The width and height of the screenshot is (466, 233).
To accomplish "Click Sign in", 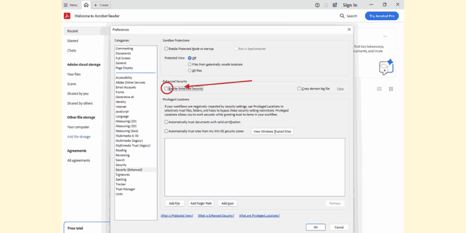I will (x=350, y=5).
